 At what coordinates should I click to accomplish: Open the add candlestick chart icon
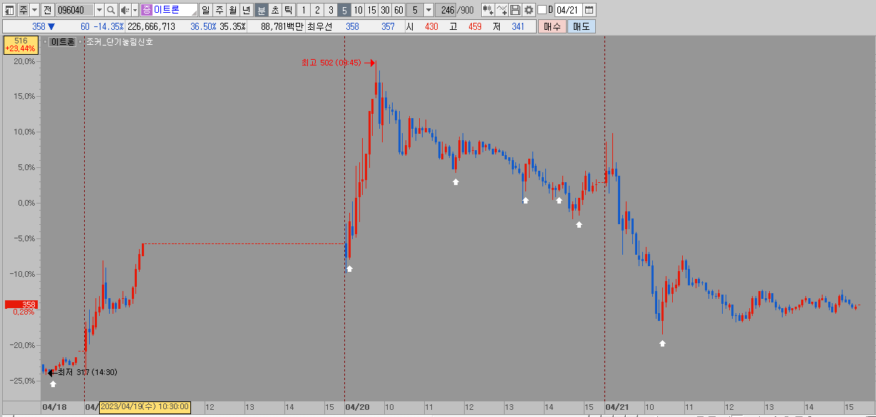(x=488, y=10)
